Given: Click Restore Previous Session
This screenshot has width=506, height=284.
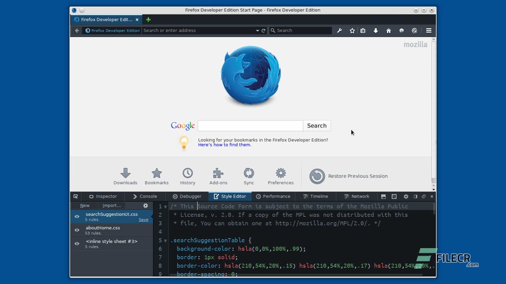Looking at the screenshot, I should coord(358,176).
